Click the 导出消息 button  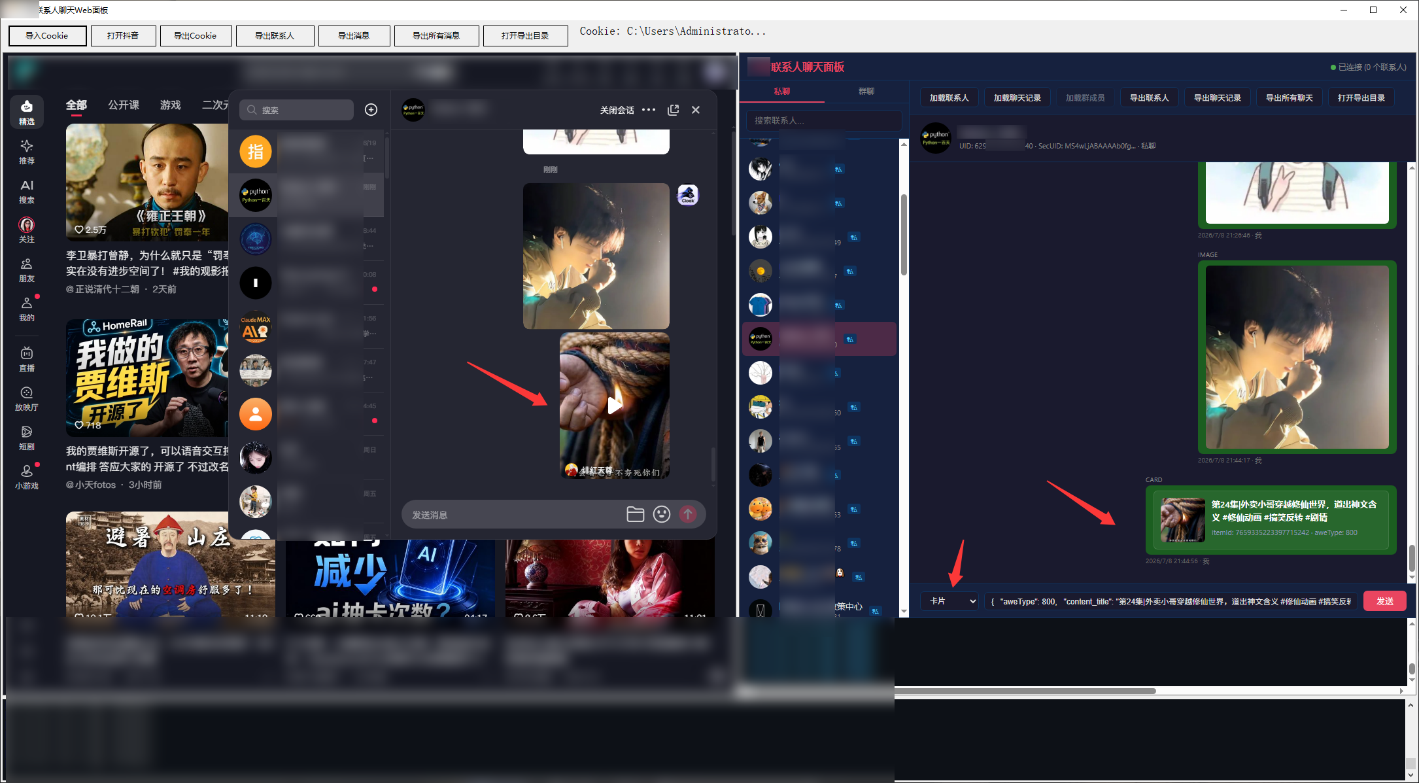[x=354, y=36]
